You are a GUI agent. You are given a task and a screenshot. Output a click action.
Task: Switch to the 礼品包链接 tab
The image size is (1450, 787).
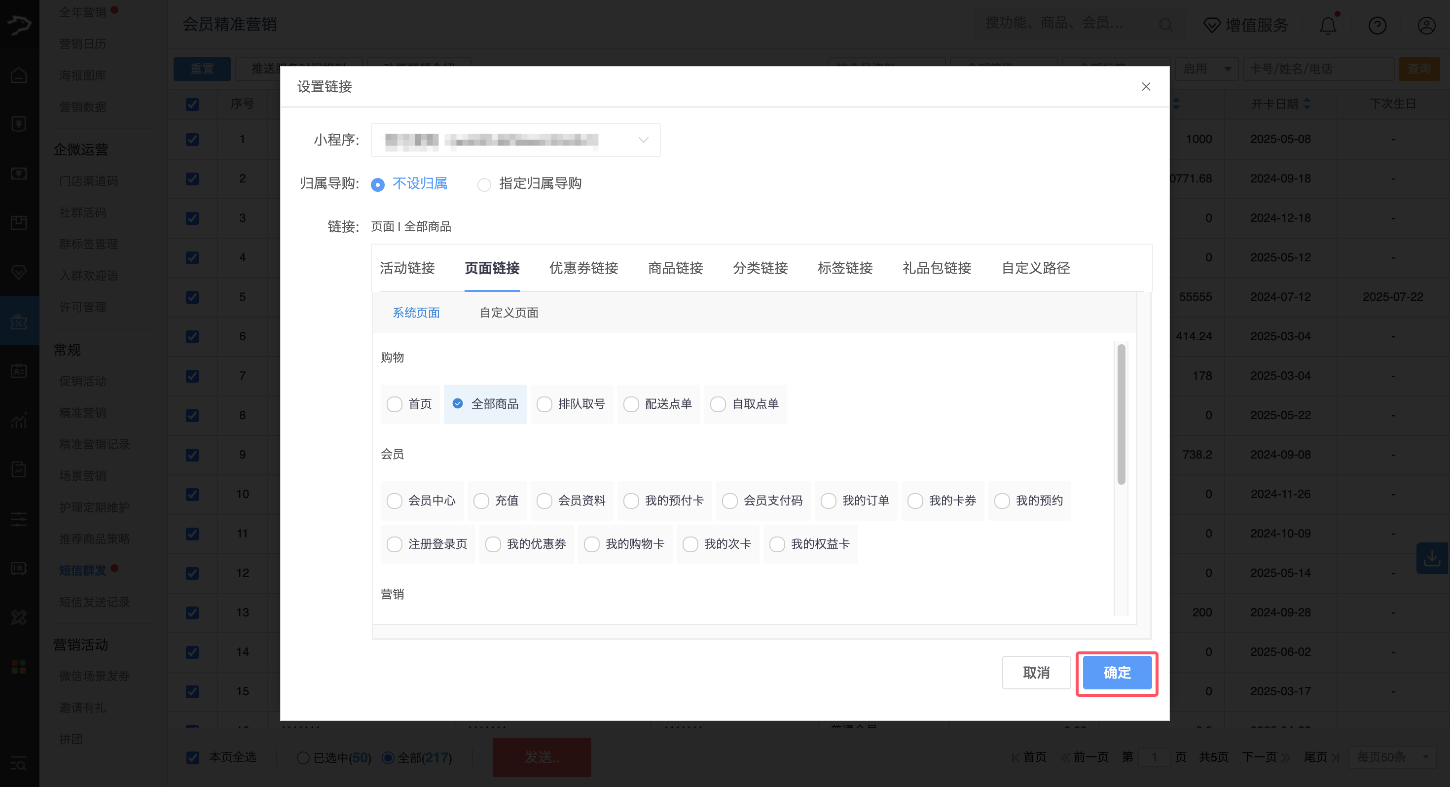937,268
